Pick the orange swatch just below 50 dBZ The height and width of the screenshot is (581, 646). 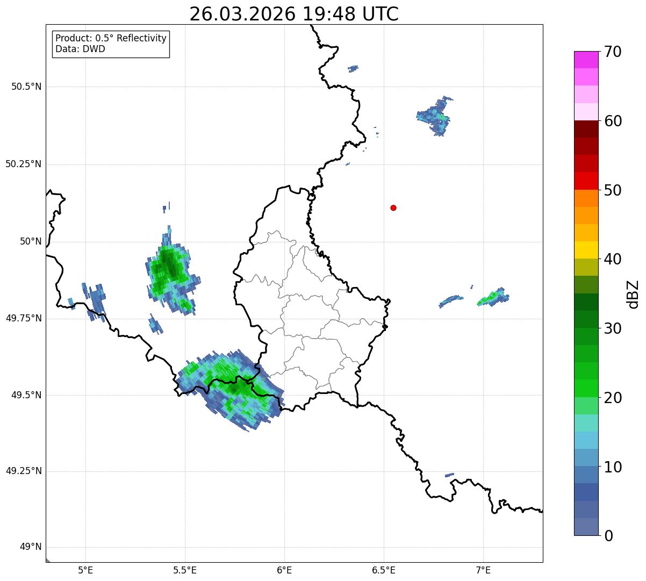point(586,198)
